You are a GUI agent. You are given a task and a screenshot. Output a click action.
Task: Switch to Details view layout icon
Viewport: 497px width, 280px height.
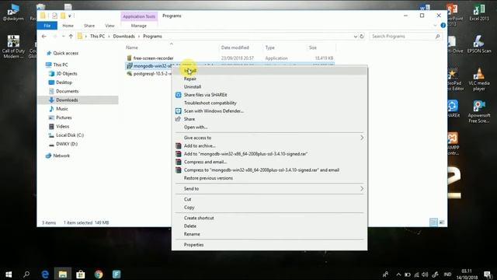click(x=433, y=222)
